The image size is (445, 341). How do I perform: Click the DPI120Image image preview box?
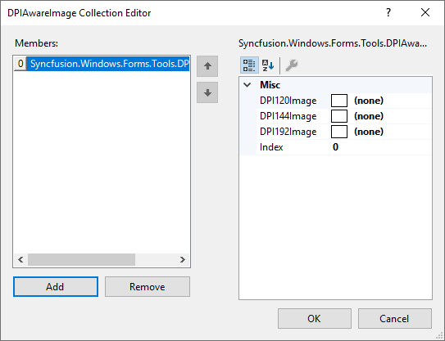(339, 101)
